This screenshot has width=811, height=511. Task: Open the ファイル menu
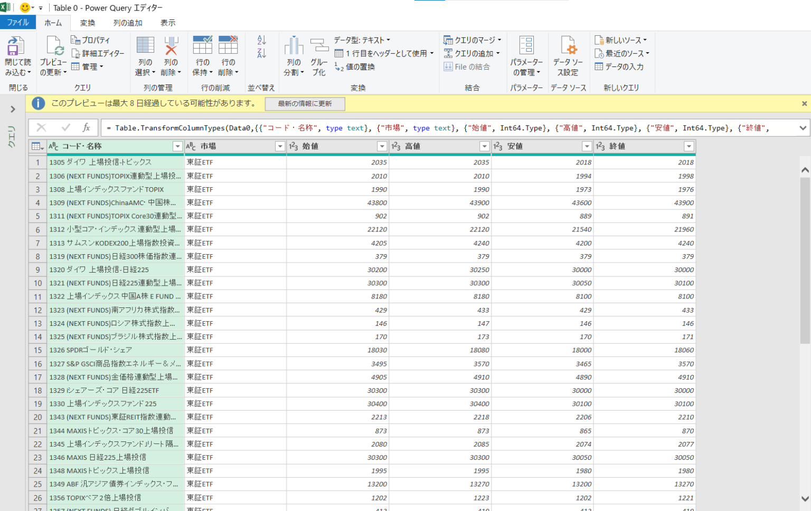(18, 22)
